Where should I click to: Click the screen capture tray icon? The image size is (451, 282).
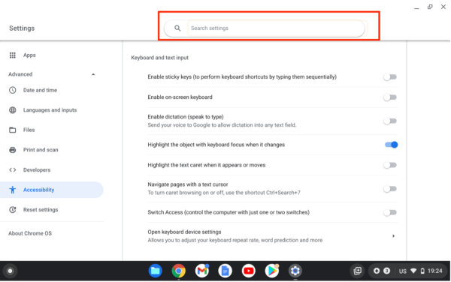click(358, 271)
